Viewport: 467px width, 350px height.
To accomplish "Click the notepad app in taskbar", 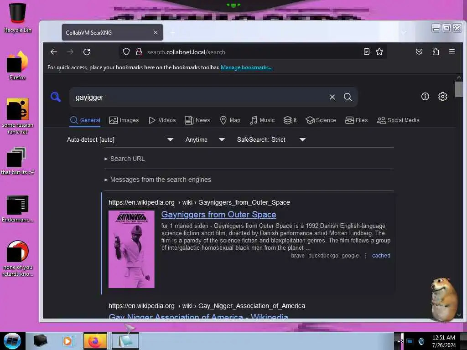I will pyautogui.click(x=125, y=341).
